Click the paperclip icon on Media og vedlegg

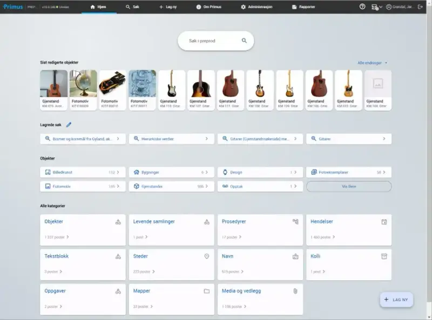pos(295,291)
